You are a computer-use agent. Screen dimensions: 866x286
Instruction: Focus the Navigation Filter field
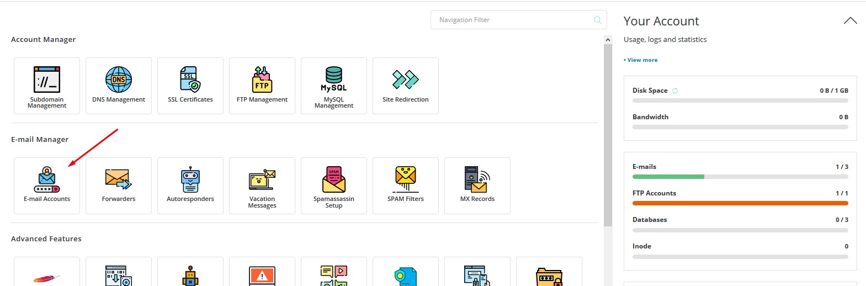tap(518, 20)
